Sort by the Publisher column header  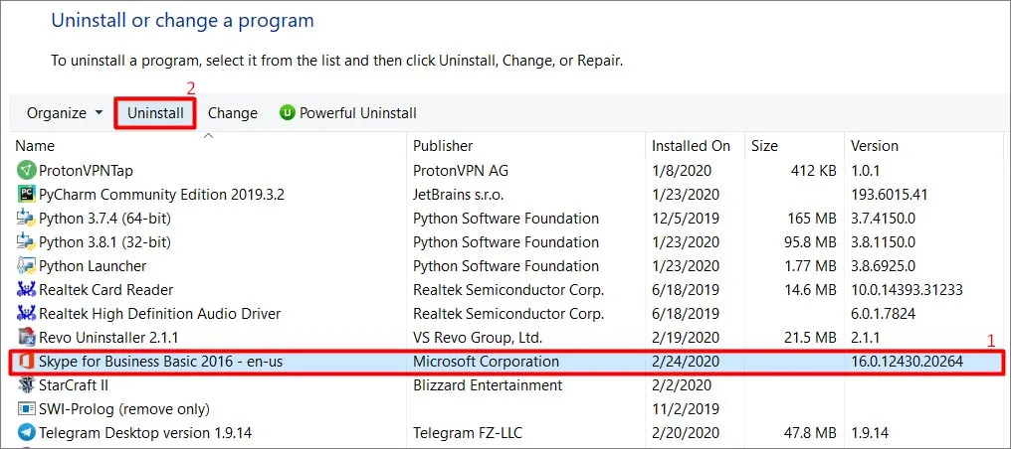443,146
